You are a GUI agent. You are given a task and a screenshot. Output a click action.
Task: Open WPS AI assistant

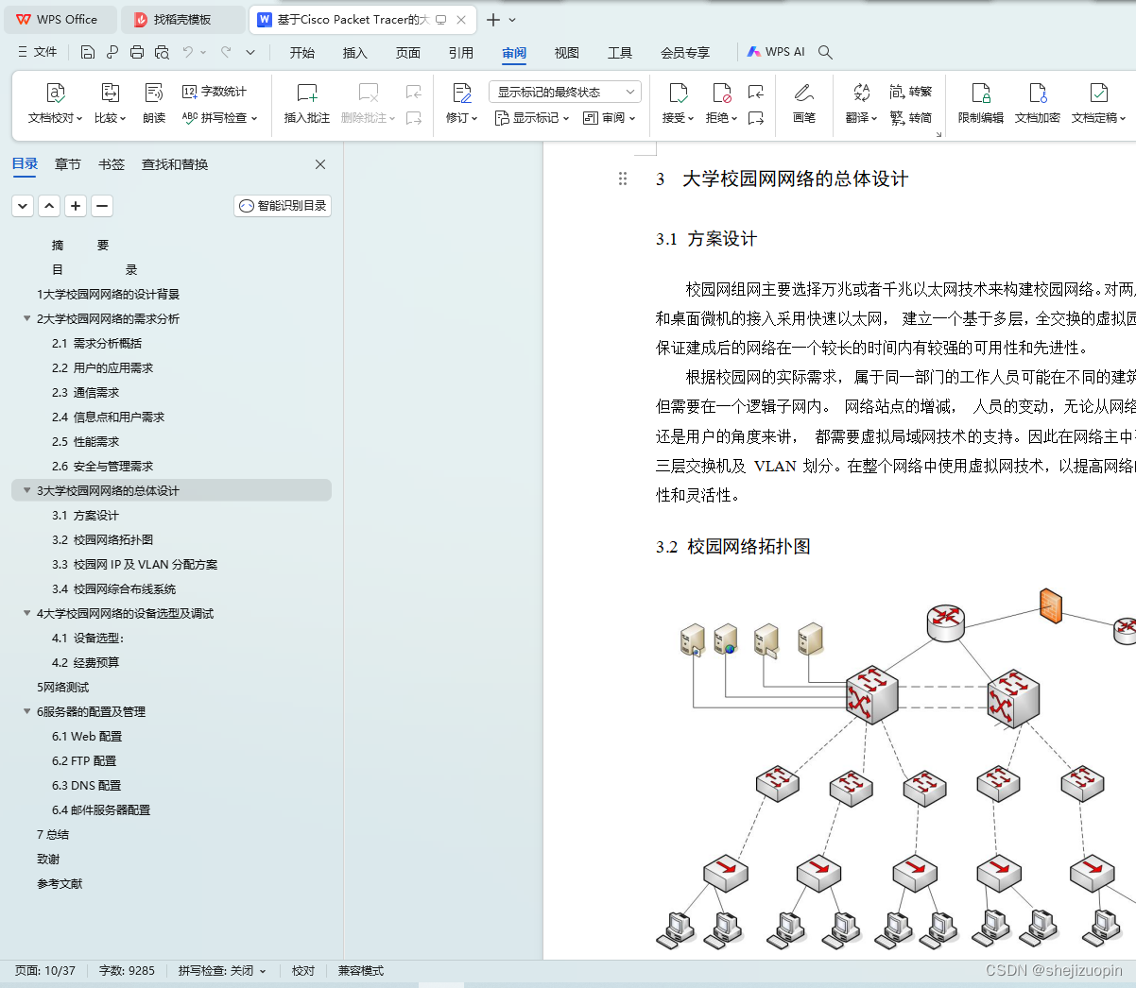(x=776, y=52)
